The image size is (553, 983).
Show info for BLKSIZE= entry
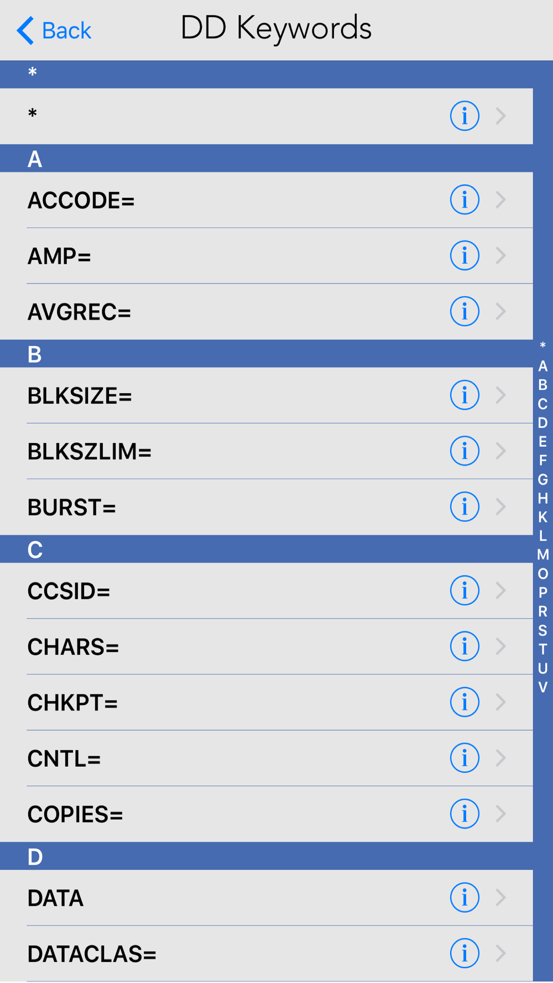pyautogui.click(x=465, y=395)
